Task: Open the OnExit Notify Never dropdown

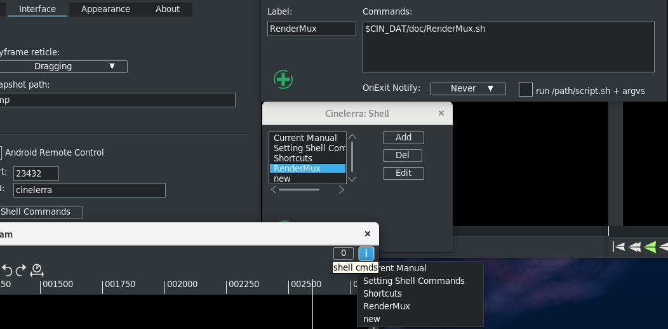Action: [x=467, y=89]
